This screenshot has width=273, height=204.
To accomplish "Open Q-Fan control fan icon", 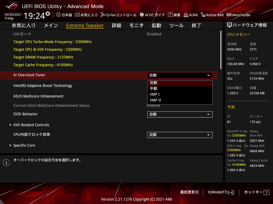I will coord(103,15).
